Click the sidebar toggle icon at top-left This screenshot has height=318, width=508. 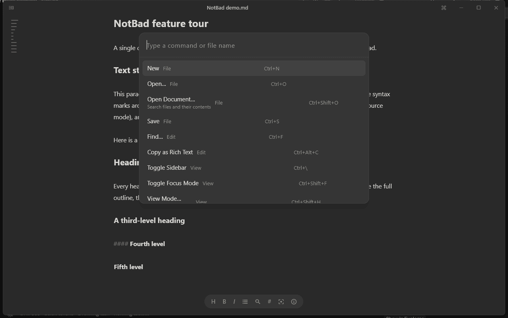[11, 8]
